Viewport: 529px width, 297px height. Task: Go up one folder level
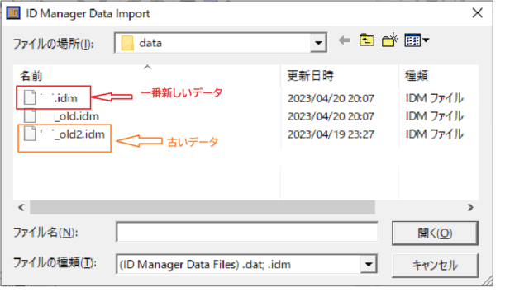point(367,40)
